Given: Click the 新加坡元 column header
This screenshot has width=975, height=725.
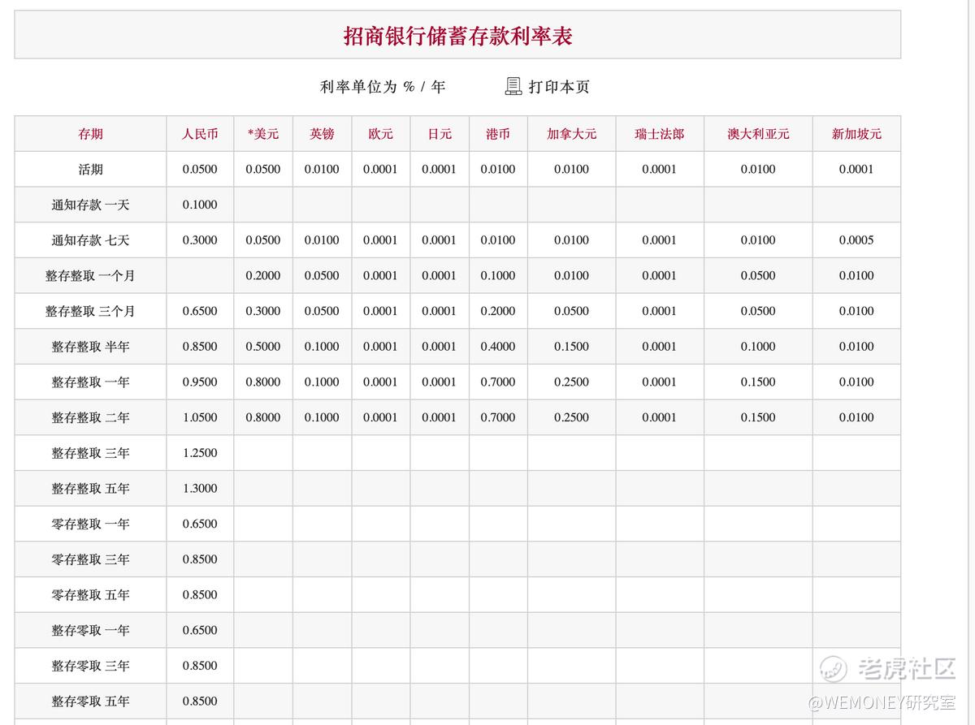Looking at the screenshot, I should click(x=856, y=134).
